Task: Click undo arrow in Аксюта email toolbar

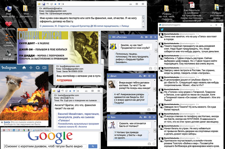Action: pos(62,91)
